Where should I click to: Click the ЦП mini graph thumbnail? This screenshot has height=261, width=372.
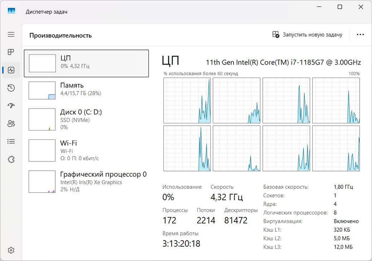42,63
